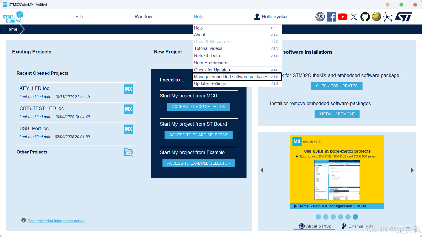
Task: Select Manage embedded software packages menu entry
Action: pos(231,77)
